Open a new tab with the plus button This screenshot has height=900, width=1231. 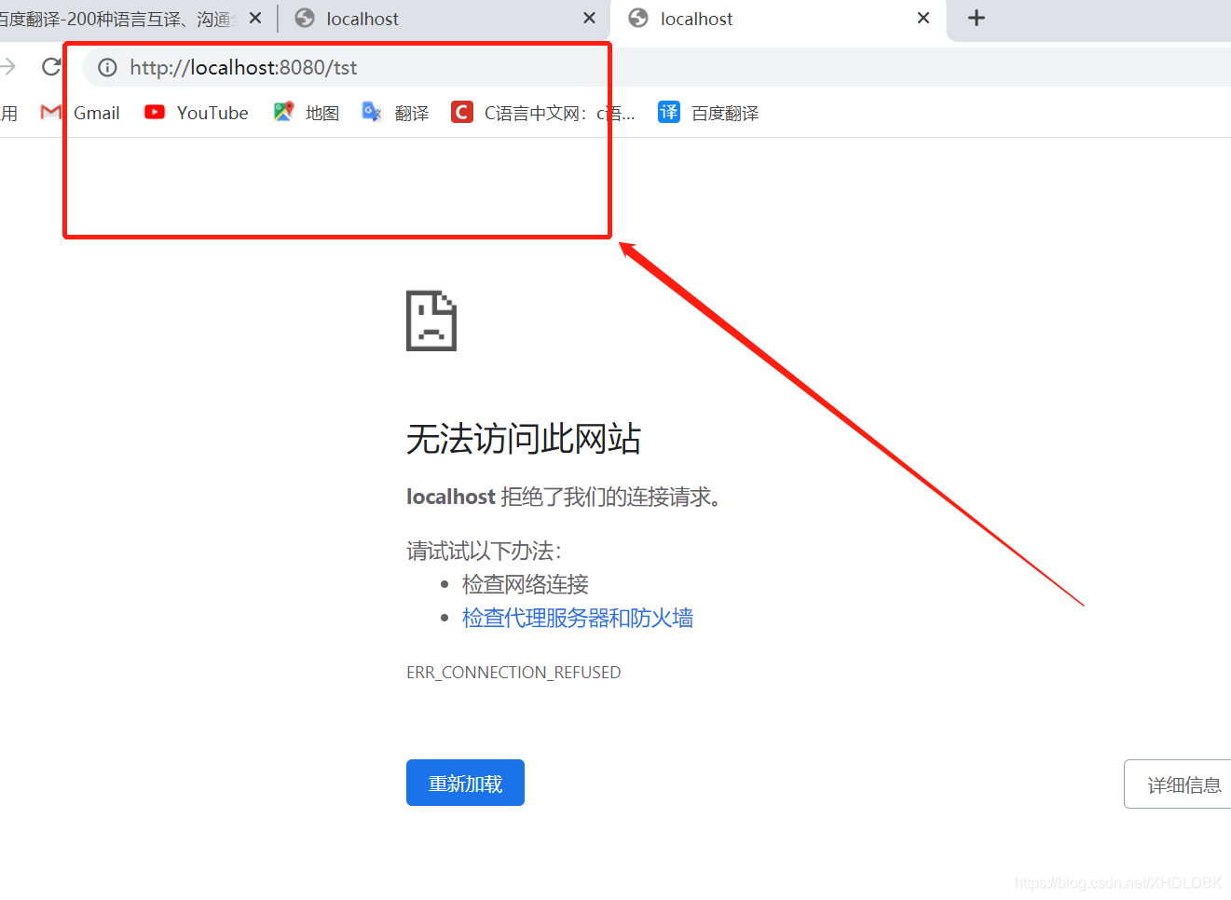click(977, 17)
